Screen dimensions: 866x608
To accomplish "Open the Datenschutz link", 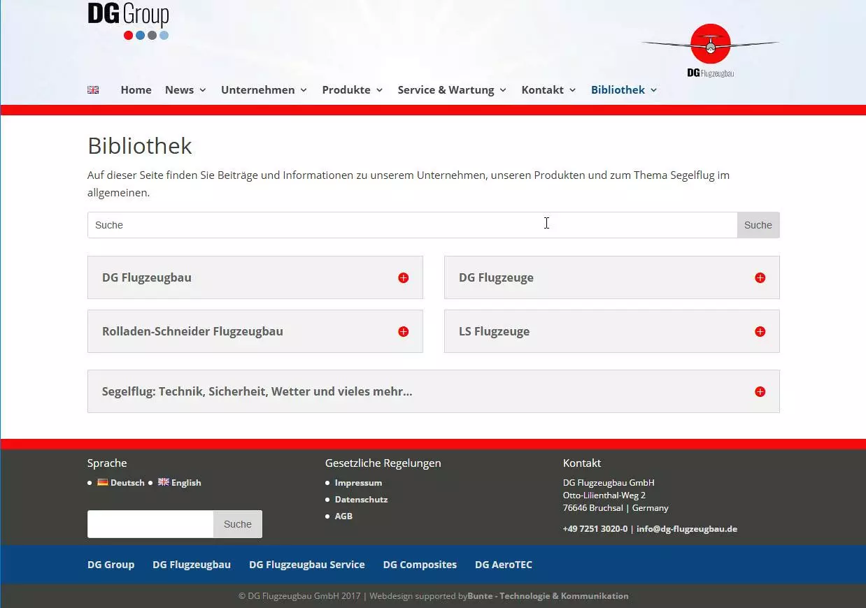I will click(x=361, y=500).
